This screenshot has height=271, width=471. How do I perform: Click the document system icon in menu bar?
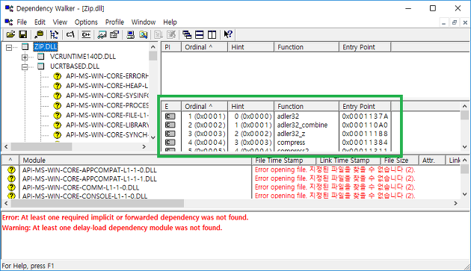coord(9,22)
